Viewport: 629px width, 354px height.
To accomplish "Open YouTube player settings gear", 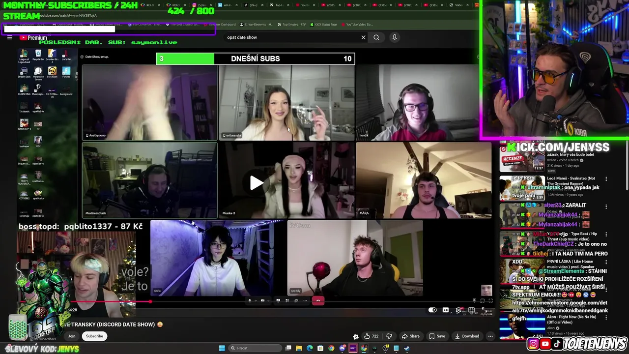I will click(458, 310).
